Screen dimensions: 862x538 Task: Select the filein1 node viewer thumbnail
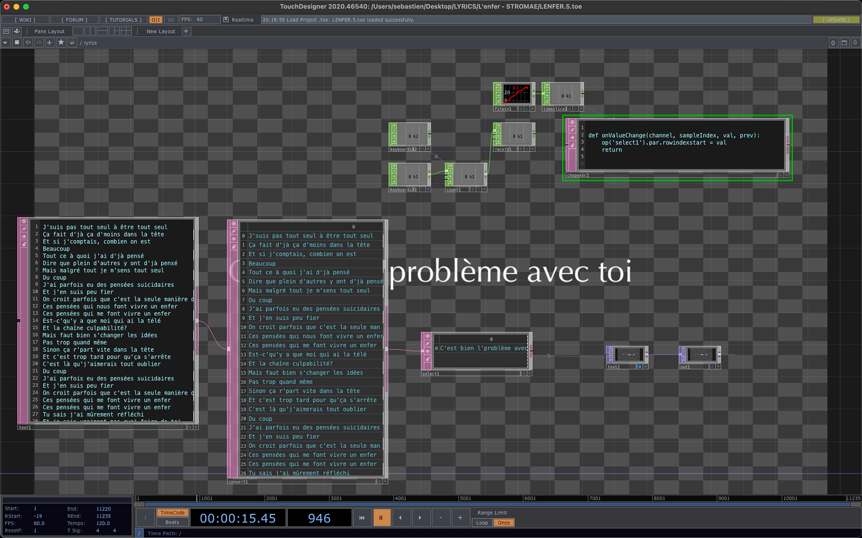point(517,94)
